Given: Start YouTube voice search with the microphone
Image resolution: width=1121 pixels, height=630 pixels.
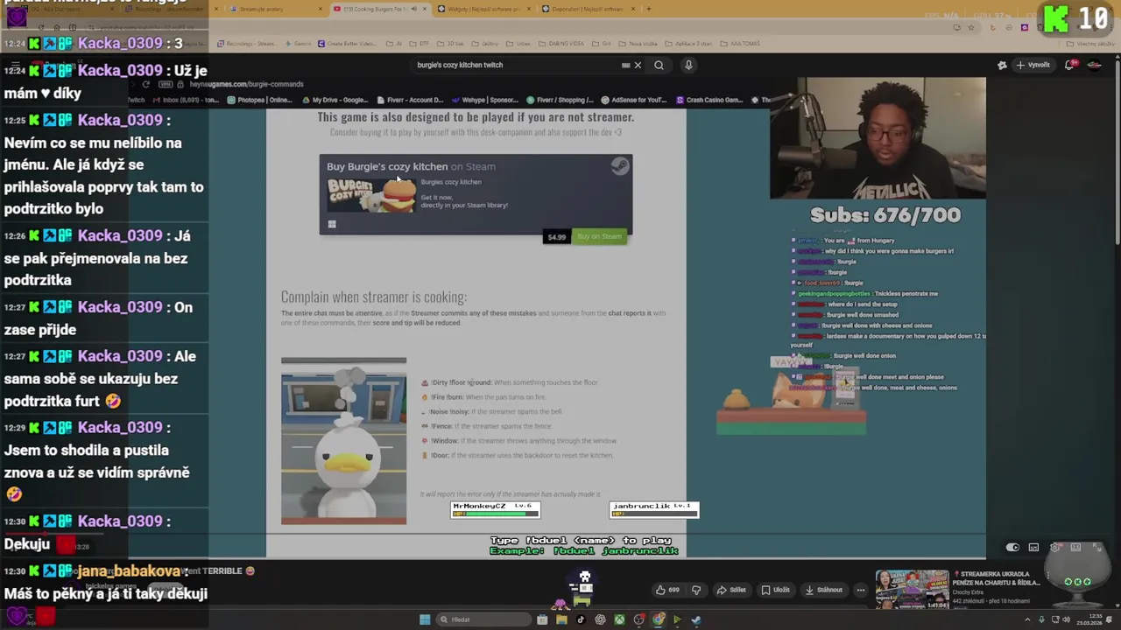Looking at the screenshot, I should pyautogui.click(x=688, y=65).
